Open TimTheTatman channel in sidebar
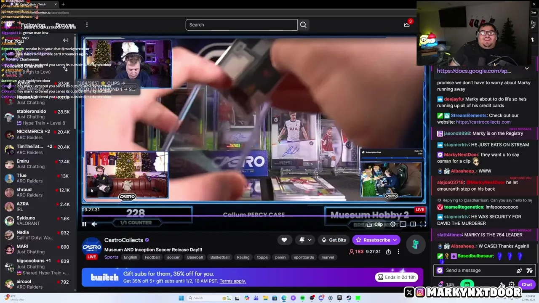This screenshot has width=539, height=303. tap(38, 149)
